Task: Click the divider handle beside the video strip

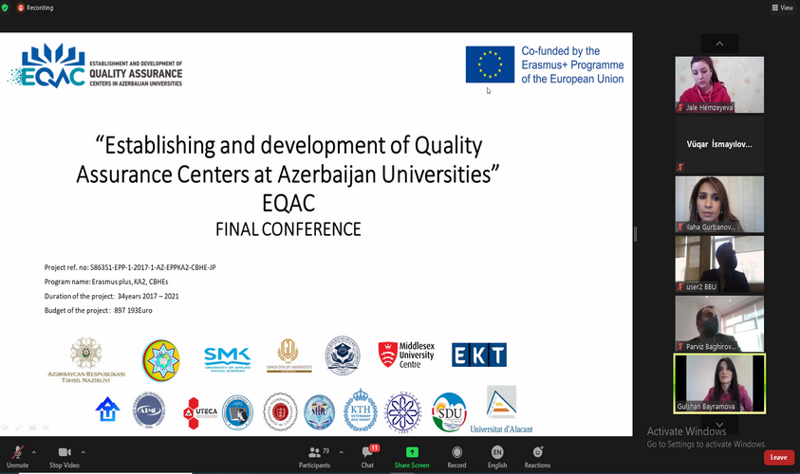Action: 635,234
